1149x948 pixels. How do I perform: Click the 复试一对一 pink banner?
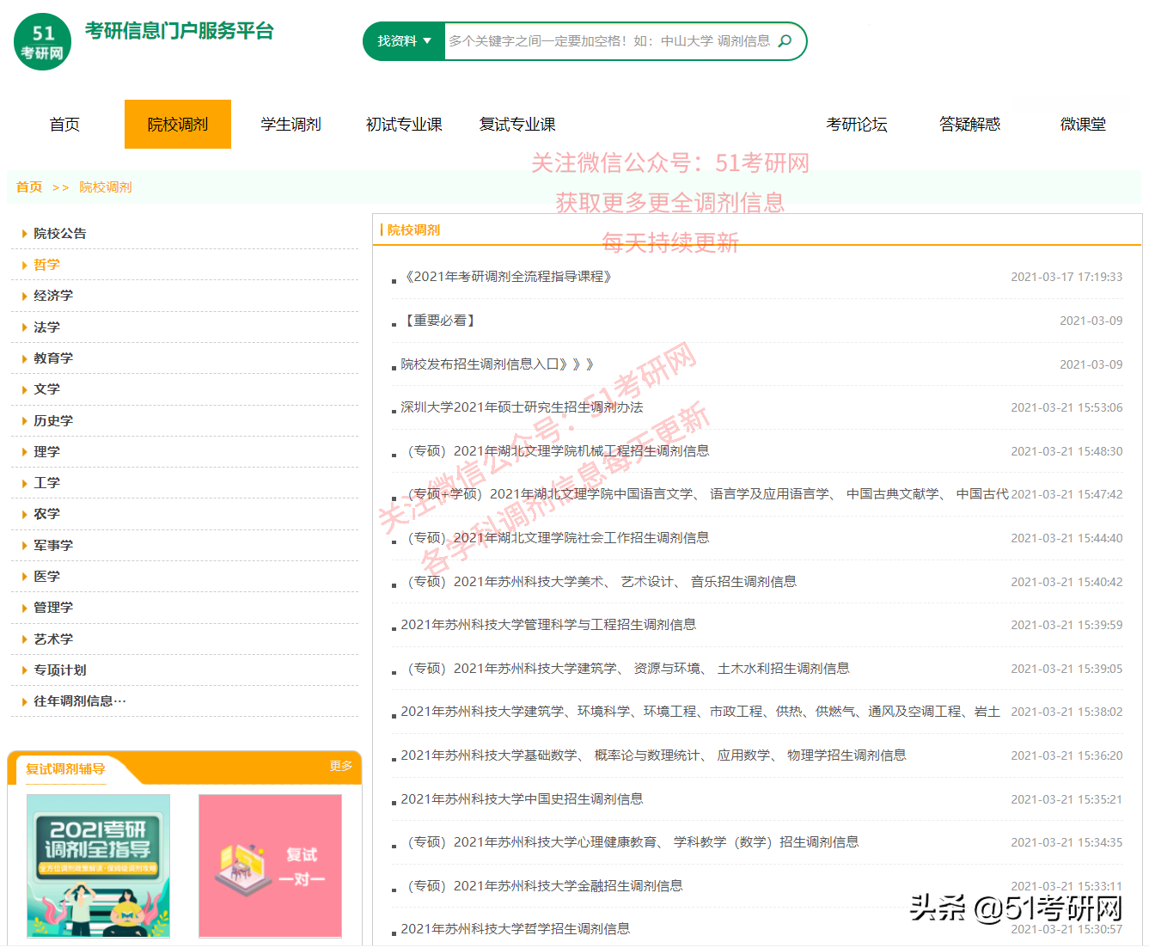[x=270, y=865]
